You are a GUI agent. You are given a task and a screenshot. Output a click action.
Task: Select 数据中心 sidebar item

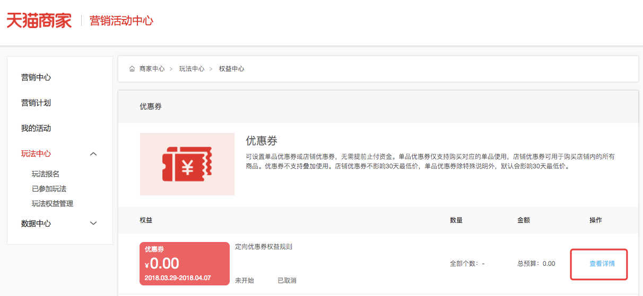[36, 223]
